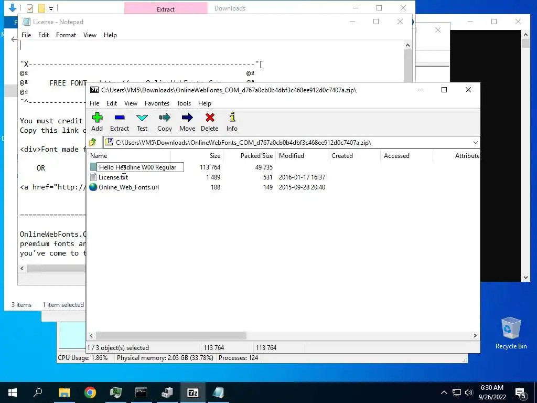The image size is (537, 403).
Task: Select the Online_Web_Fonts.url file name
Action: click(x=129, y=187)
